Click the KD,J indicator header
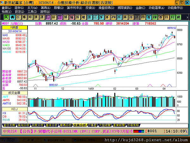Screen dimensions: 190x143 (x=15, y=109)
